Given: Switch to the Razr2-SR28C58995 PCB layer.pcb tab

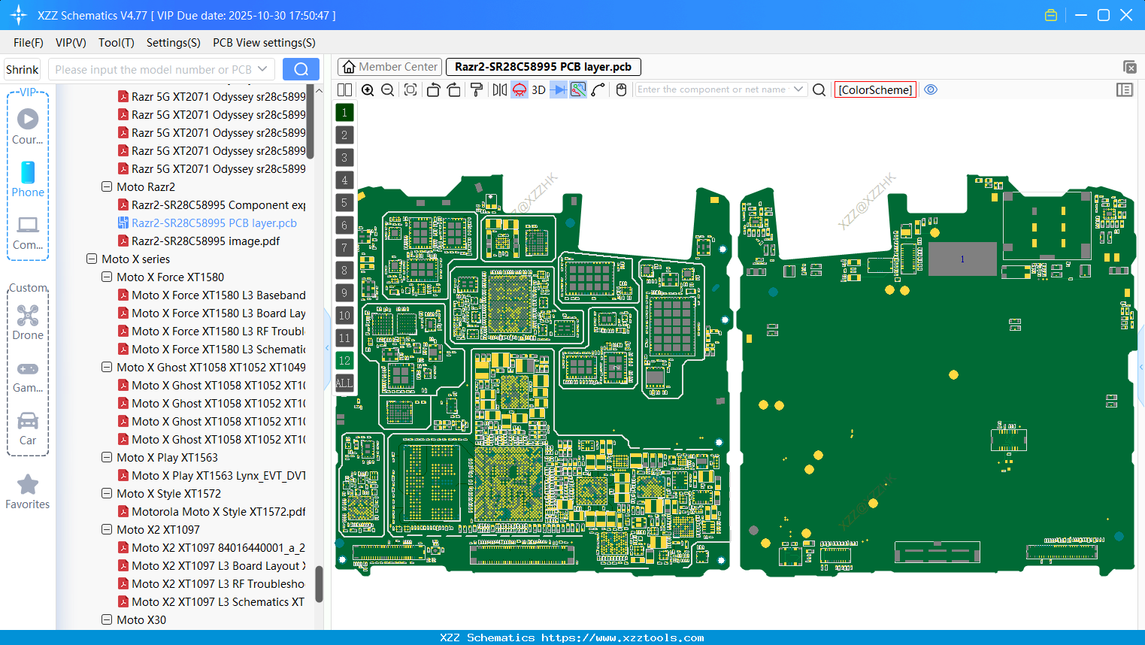Looking at the screenshot, I should pyautogui.click(x=543, y=67).
